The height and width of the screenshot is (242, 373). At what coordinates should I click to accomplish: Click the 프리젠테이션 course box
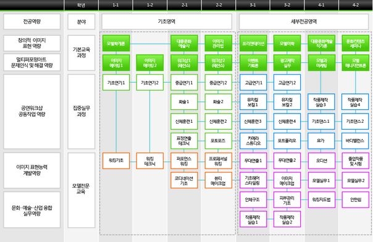point(253,43)
